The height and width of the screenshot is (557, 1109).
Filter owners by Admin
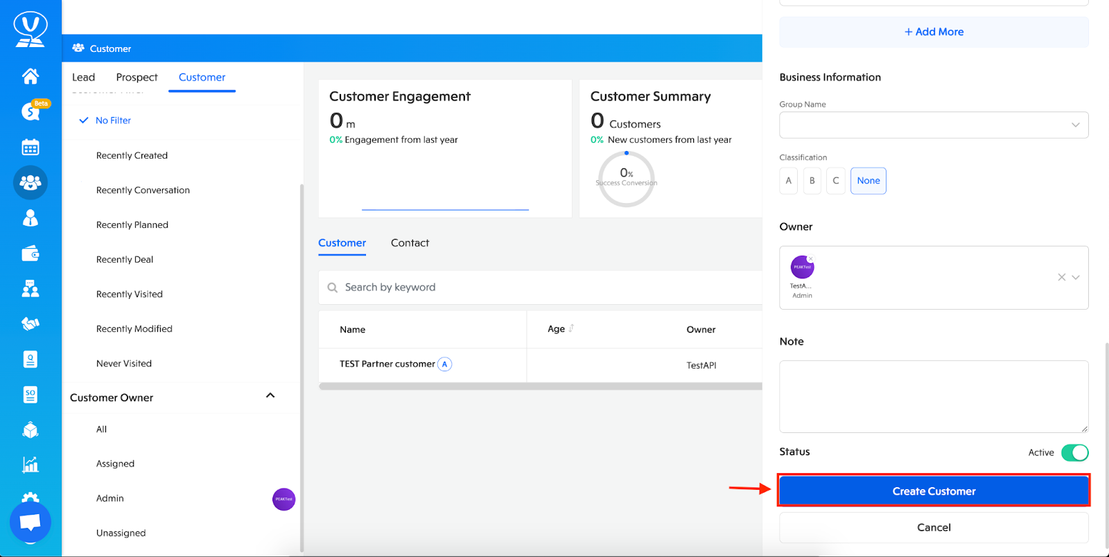coord(110,499)
